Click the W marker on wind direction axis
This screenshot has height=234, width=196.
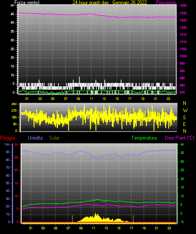185,110
